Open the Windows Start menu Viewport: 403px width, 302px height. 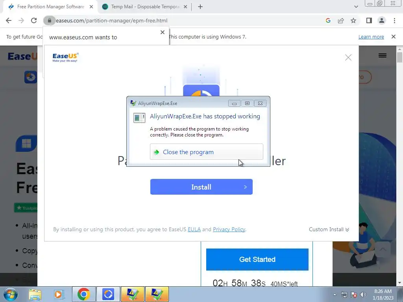coord(10,294)
